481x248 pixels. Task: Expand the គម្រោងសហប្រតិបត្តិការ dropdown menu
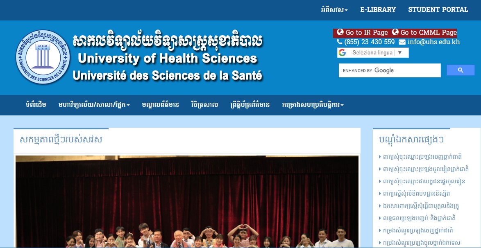click(x=313, y=105)
